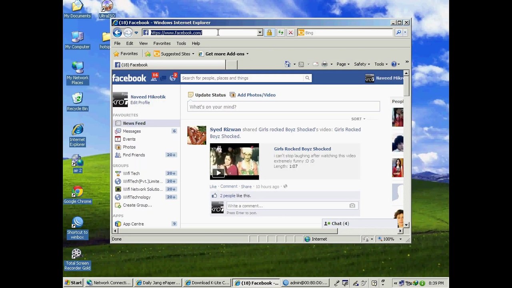The image size is (512, 288).
Task: Open the File menu
Action: (117, 43)
